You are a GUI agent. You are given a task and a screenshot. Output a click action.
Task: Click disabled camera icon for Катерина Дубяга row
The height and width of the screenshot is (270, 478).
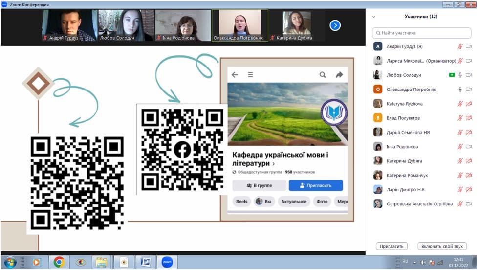click(x=469, y=161)
